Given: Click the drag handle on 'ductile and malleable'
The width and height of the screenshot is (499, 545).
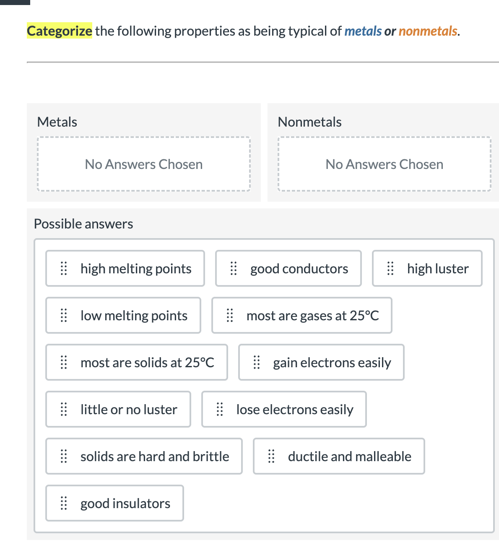Looking at the screenshot, I should point(271,456).
